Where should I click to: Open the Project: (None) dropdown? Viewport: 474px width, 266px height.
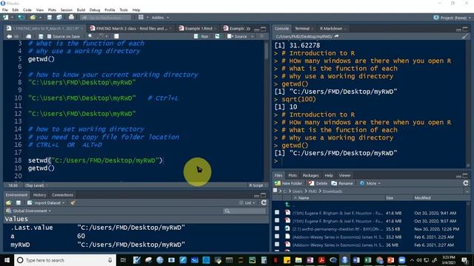click(453, 18)
